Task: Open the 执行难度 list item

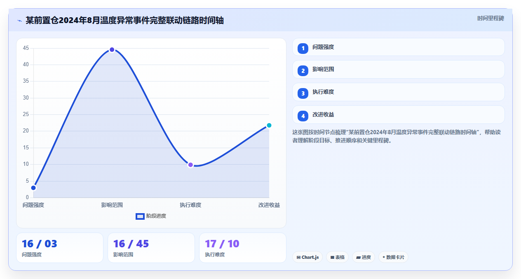Action: point(399,92)
